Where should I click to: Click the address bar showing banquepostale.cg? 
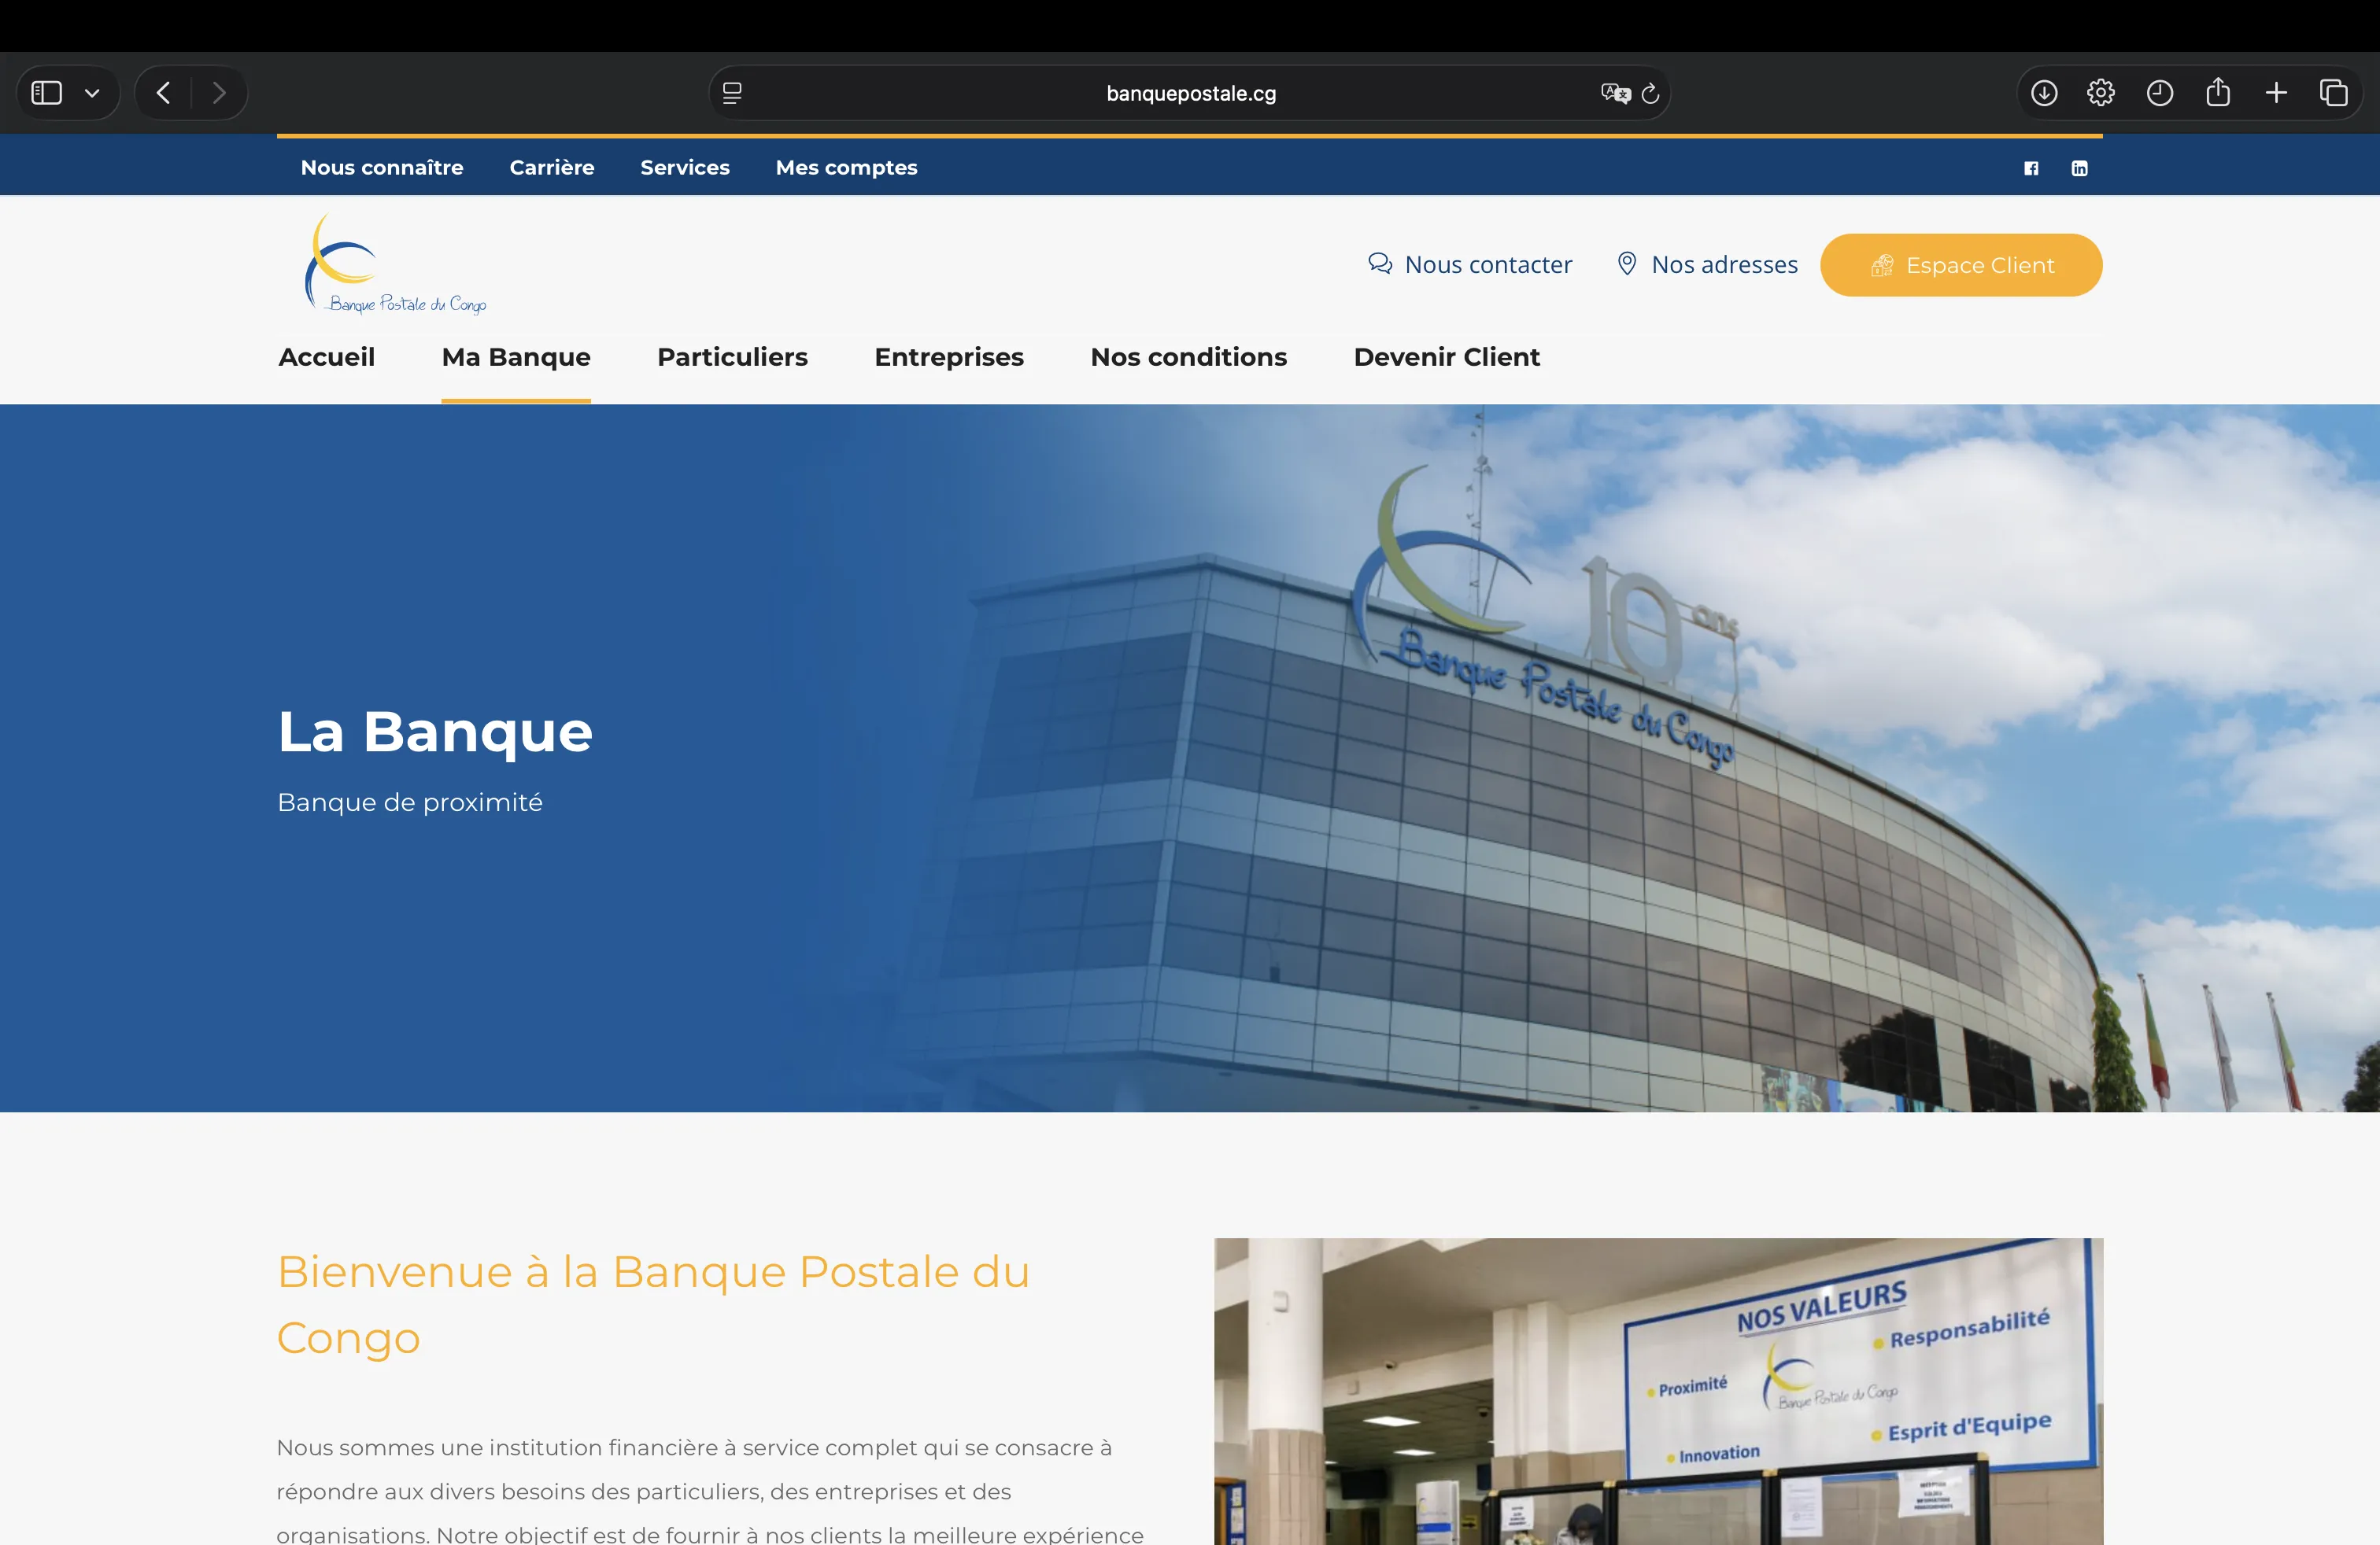[x=1190, y=93]
